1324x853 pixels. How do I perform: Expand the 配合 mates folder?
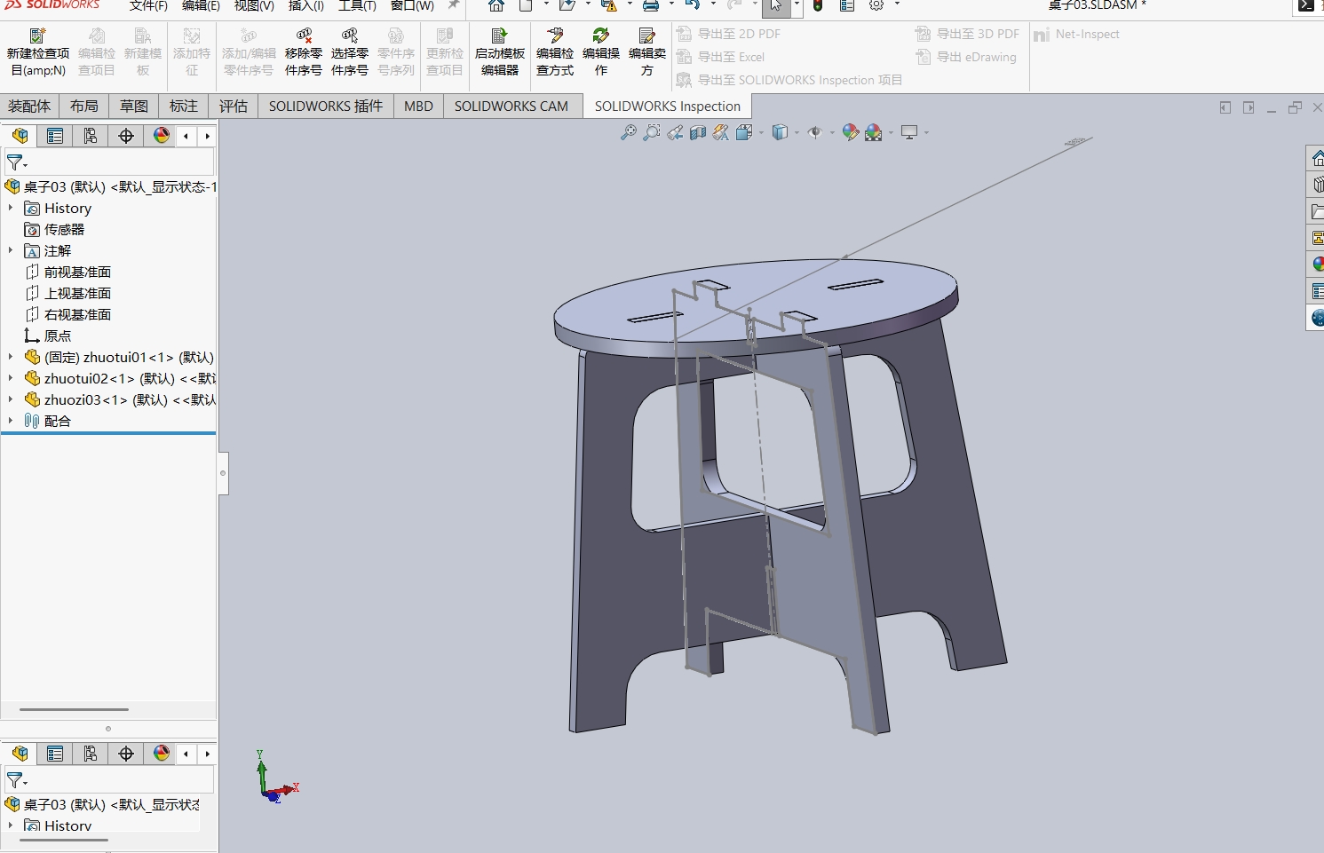11,421
